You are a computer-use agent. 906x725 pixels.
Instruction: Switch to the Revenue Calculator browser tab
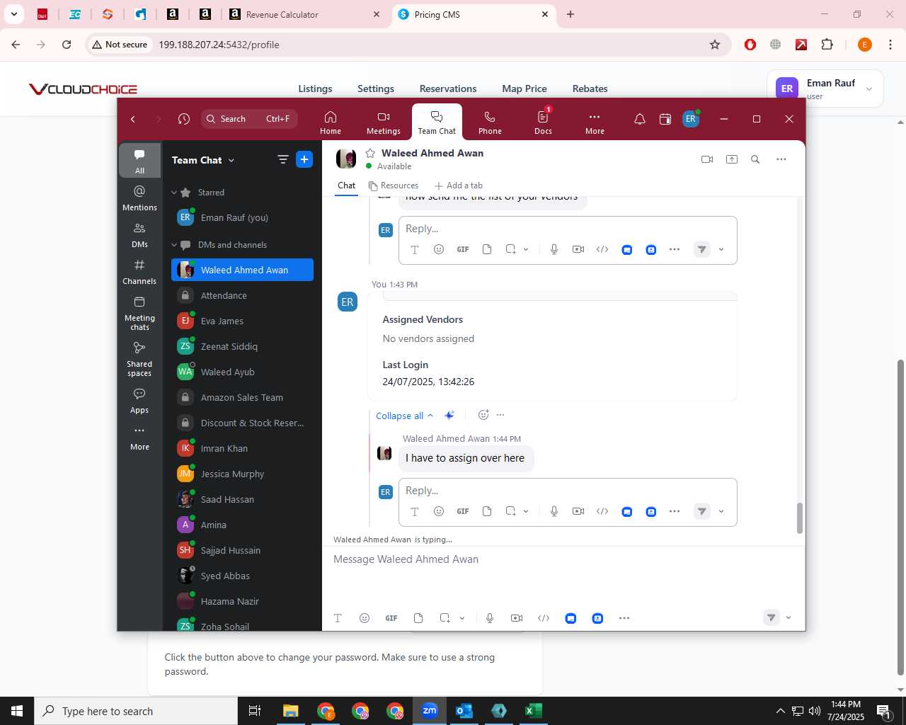(x=304, y=14)
